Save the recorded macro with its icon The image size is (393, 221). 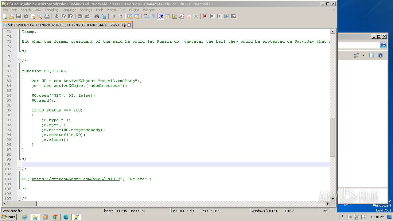234,16
